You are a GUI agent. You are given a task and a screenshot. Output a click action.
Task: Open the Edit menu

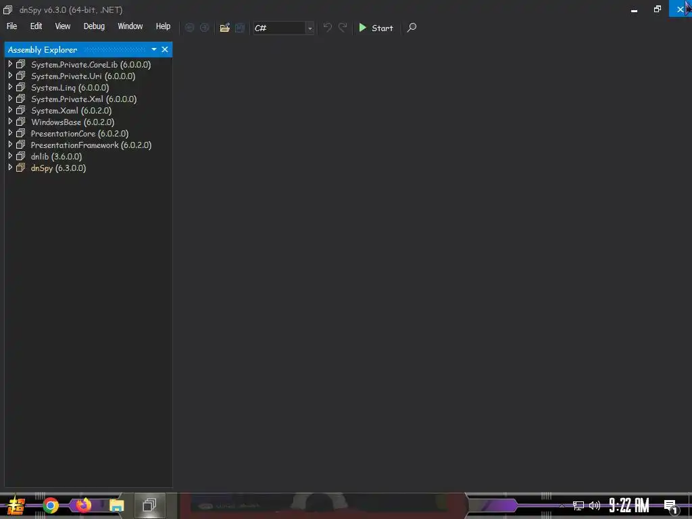(36, 26)
